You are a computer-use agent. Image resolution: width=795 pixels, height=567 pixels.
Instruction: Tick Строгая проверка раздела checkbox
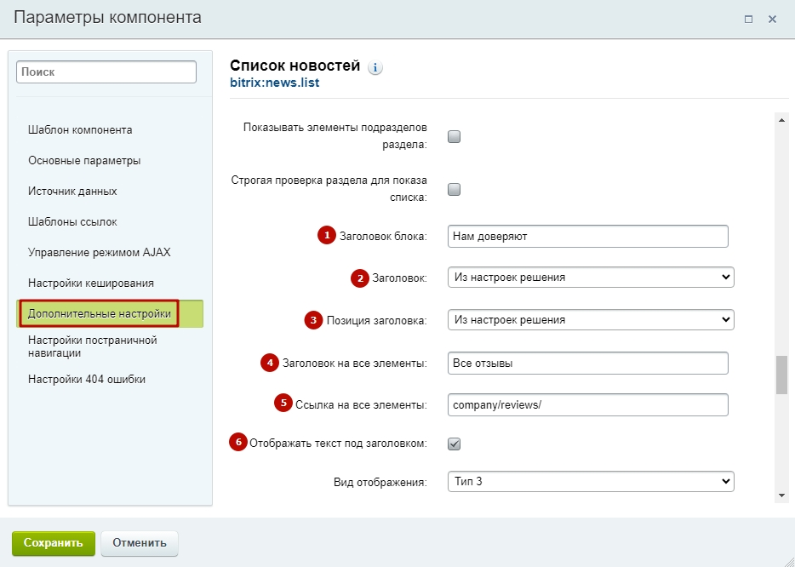(x=455, y=190)
